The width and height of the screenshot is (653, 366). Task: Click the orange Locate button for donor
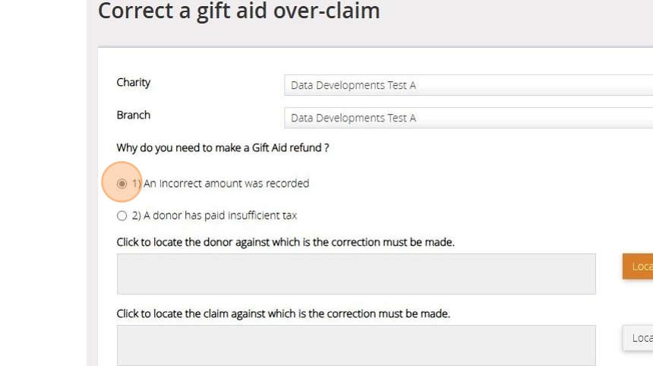click(x=639, y=267)
